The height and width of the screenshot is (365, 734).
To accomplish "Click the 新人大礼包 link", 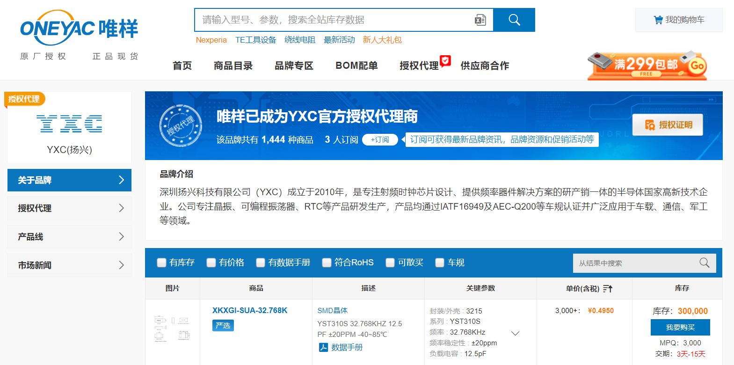I will click(382, 40).
